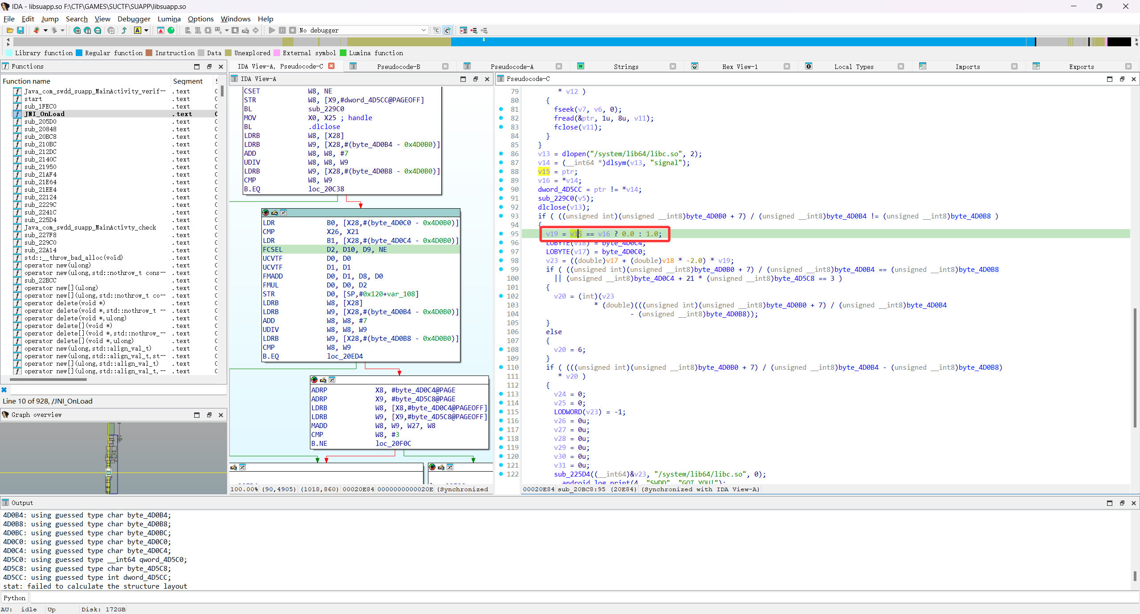Open the Debugger menu
This screenshot has height=614, width=1140.
pyautogui.click(x=134, y=19)
